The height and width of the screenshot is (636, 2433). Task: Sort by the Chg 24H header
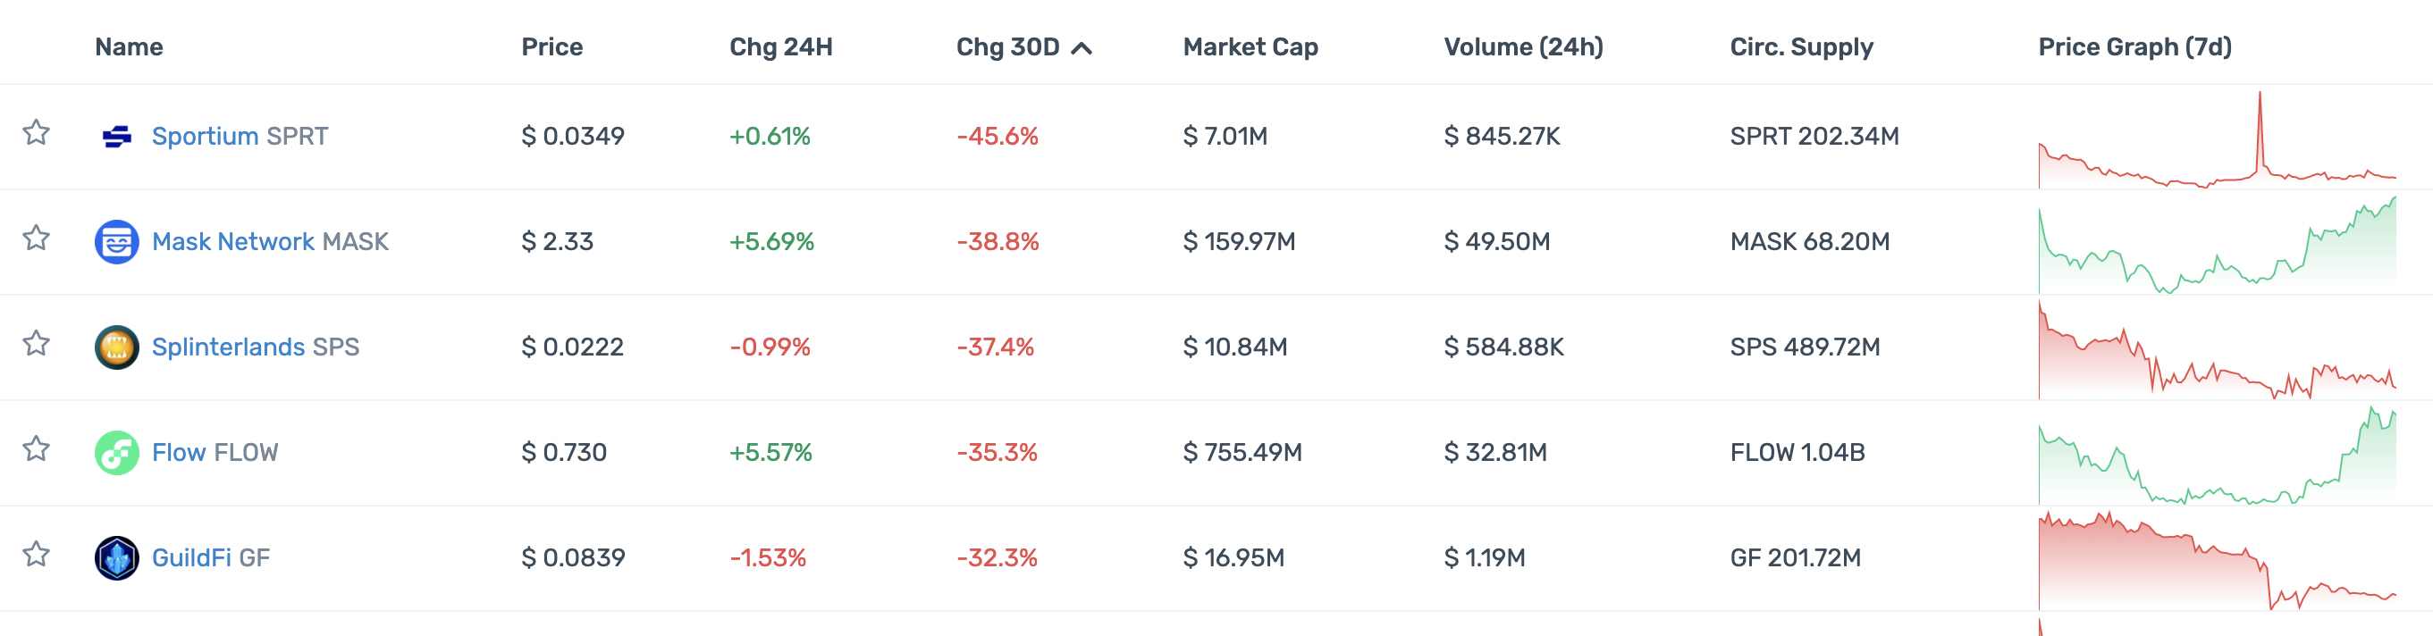(x=780, y=47)
